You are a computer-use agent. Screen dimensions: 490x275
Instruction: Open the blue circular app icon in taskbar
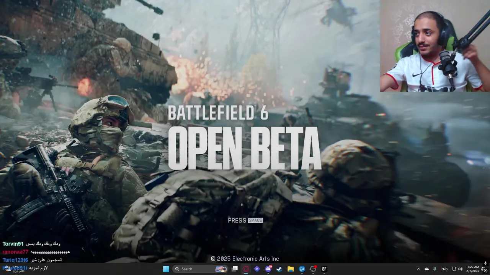tap(302, 269)
